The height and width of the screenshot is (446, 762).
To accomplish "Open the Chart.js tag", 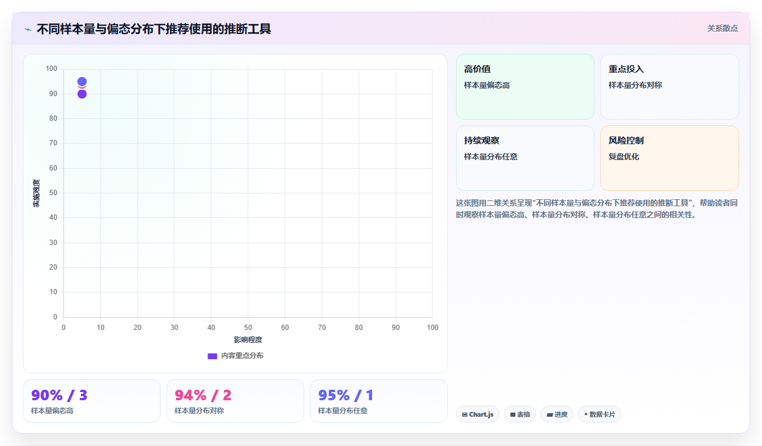I will pyautogui.click(x=478, y=414).
